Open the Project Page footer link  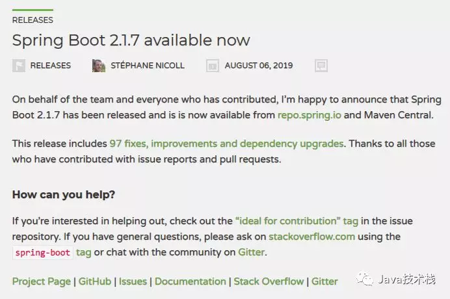[42, 281]
